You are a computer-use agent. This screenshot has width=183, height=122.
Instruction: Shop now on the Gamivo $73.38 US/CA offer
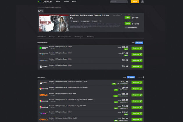tap(137, 119)
